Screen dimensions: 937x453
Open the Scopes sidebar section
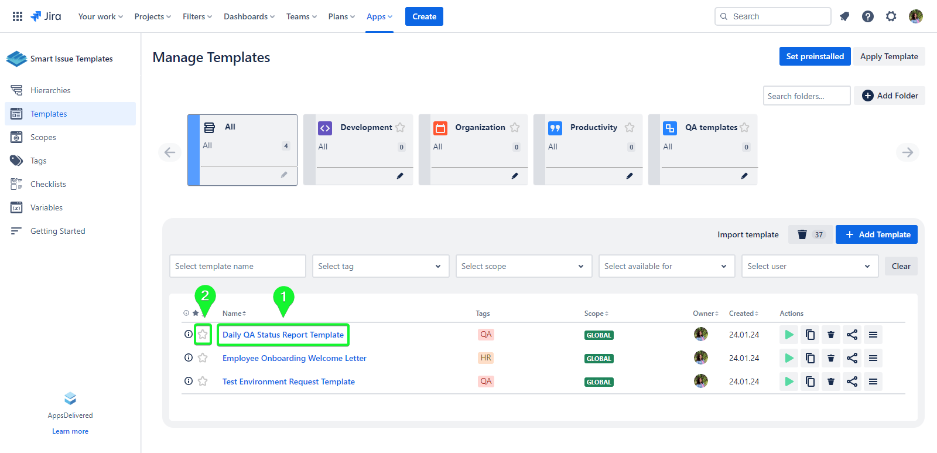[43, 137]
